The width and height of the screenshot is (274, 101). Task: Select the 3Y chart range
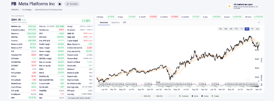(247, 29)
